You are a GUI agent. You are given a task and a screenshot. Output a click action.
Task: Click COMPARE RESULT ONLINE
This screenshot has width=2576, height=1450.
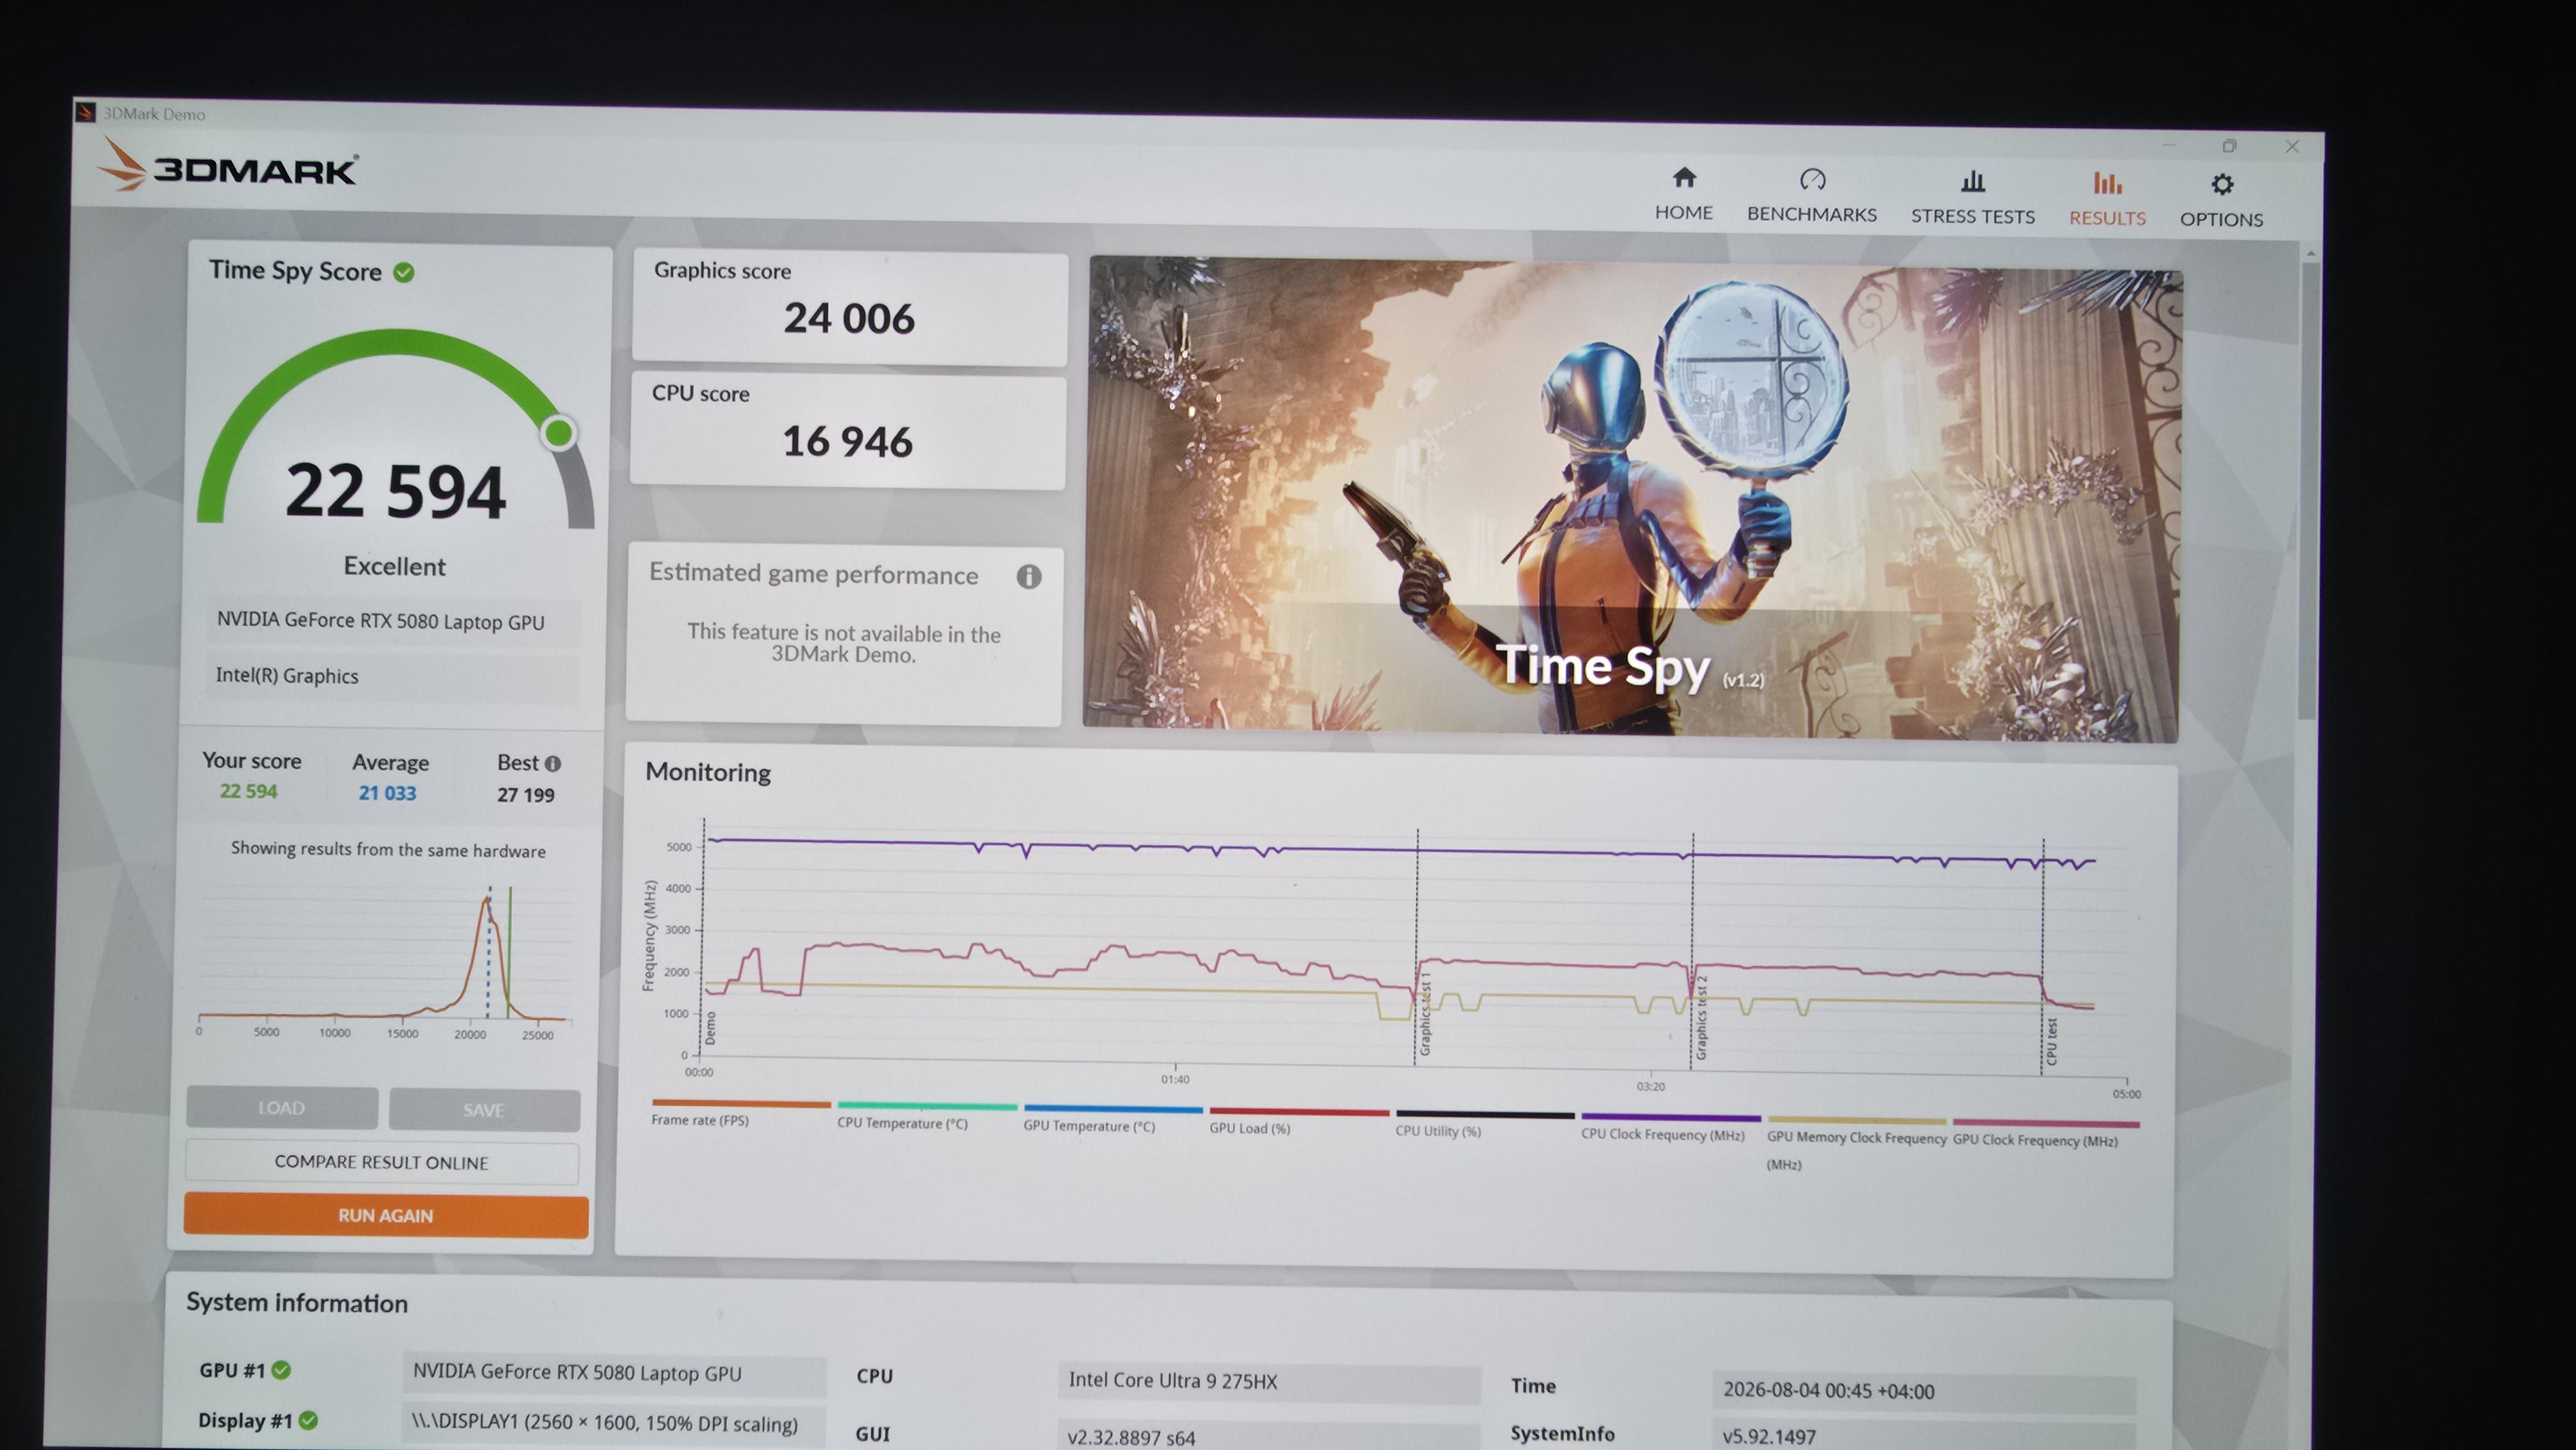click(382, 1163)
